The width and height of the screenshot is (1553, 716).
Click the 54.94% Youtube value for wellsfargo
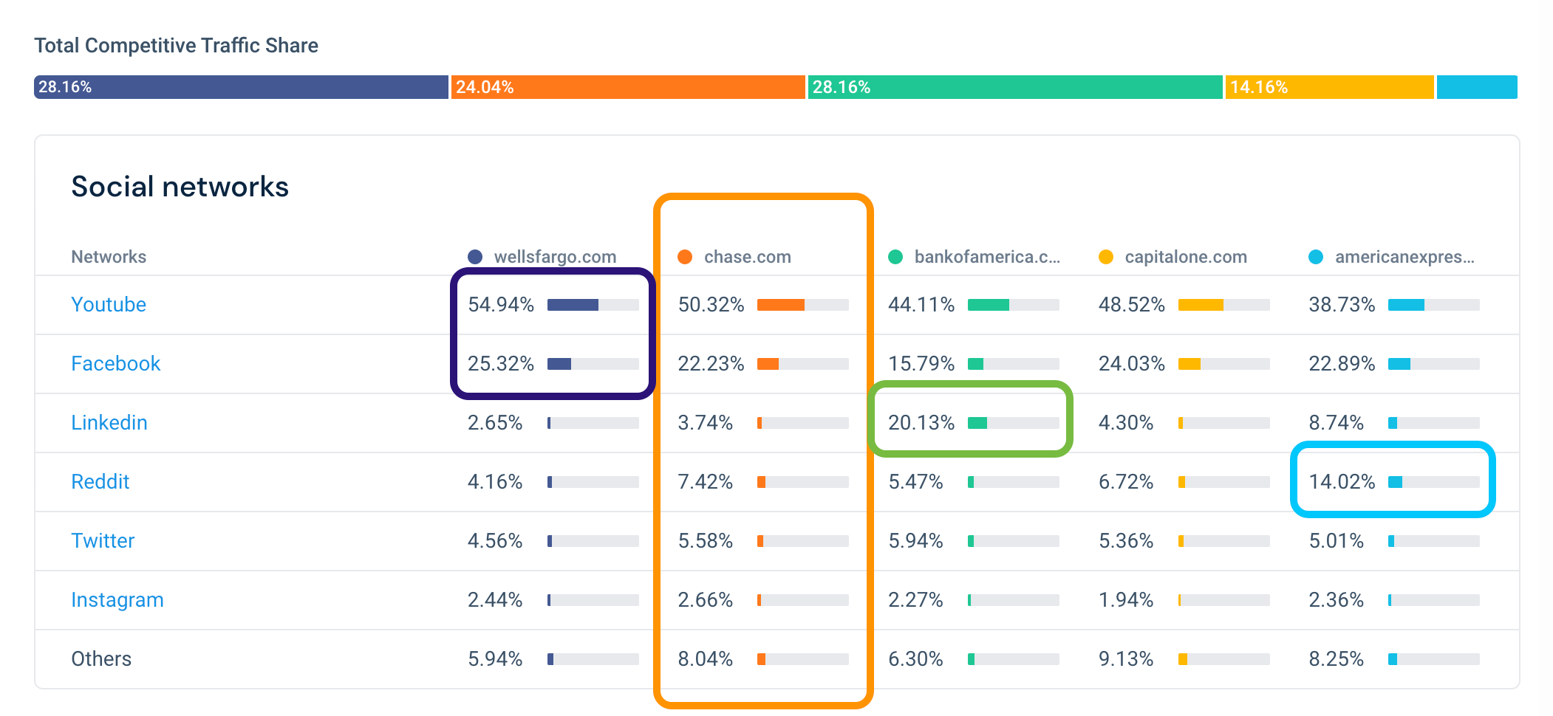(500, 304)
